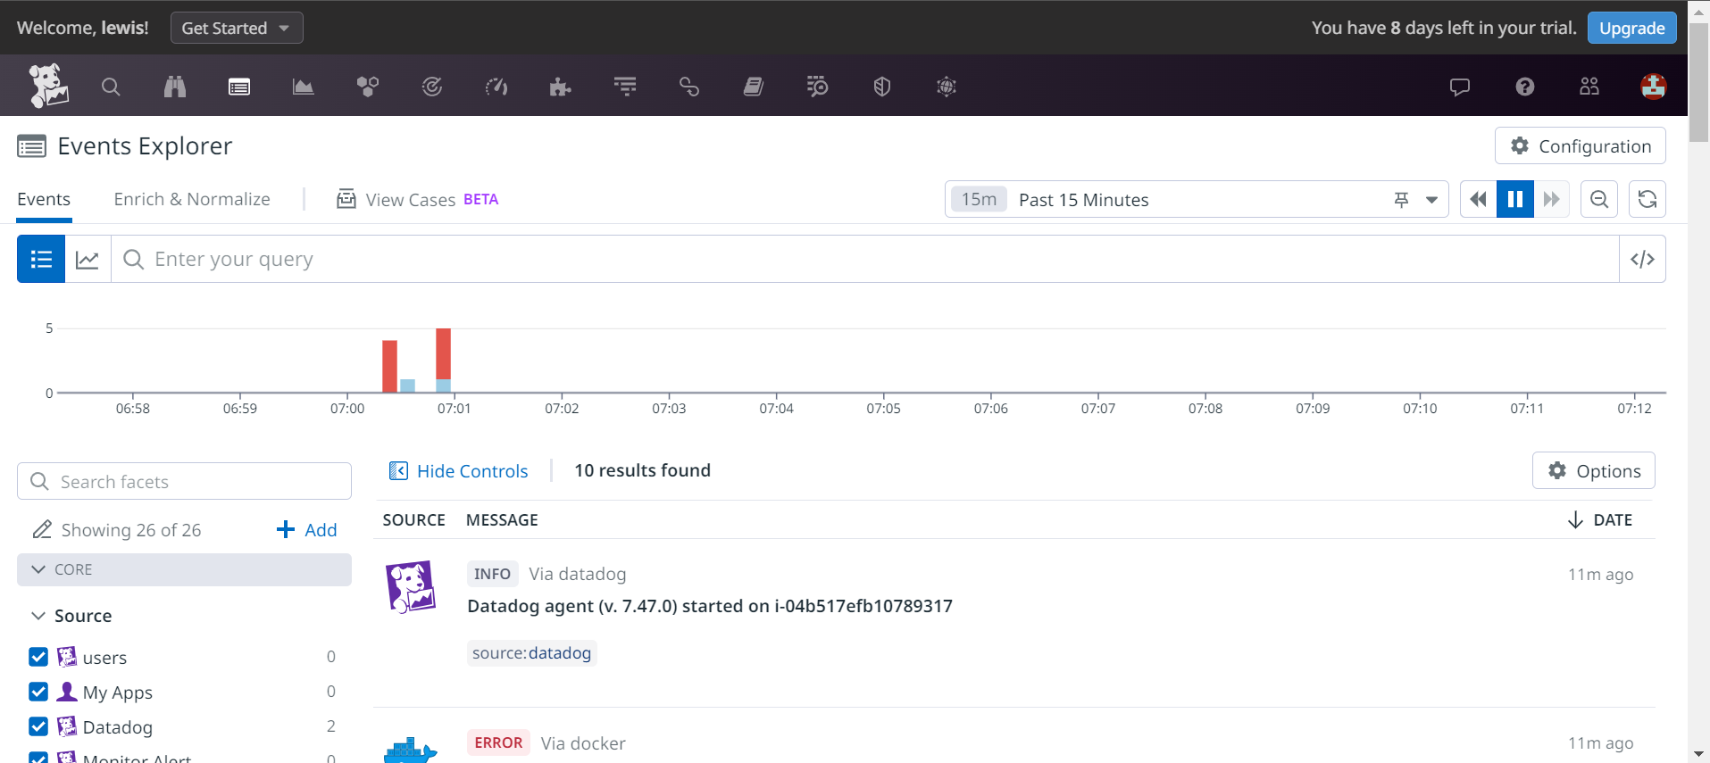The height and width of the screenshot is (763, 1710).
Task: Click the SOURCE column header
Action: [x=413, y=519]
